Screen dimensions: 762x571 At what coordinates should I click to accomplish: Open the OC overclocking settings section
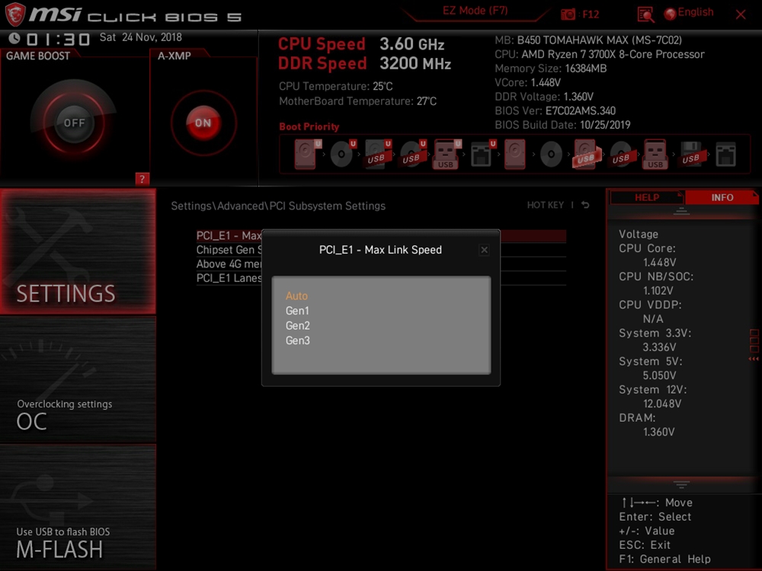78,380
